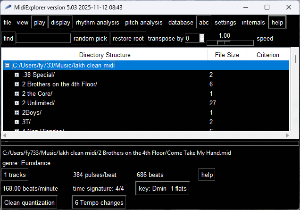Click the find button
This screenshot has height=210, width=300.
pyautogui.click(x=8, y=39)
